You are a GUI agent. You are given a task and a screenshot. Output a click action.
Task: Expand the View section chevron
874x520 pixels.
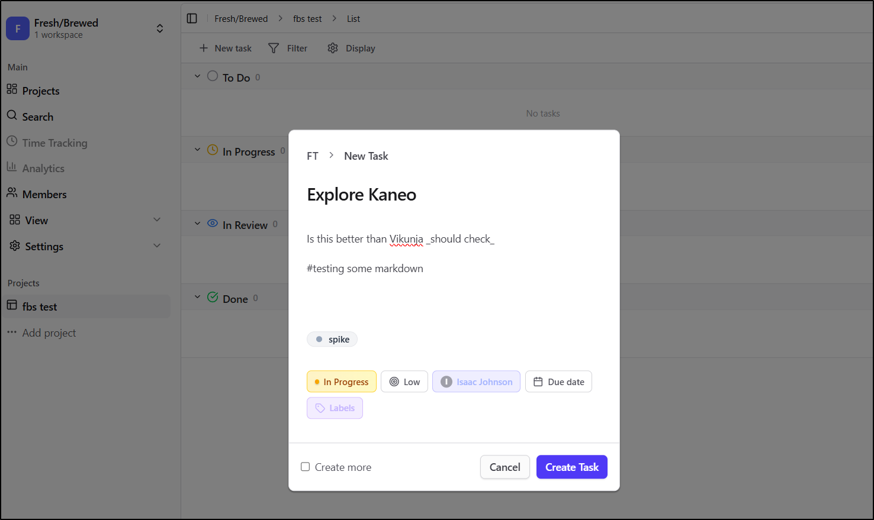(157, 220)
